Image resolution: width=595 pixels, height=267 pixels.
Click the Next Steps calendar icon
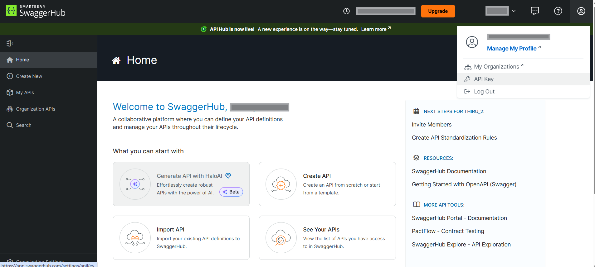[416, 111]
